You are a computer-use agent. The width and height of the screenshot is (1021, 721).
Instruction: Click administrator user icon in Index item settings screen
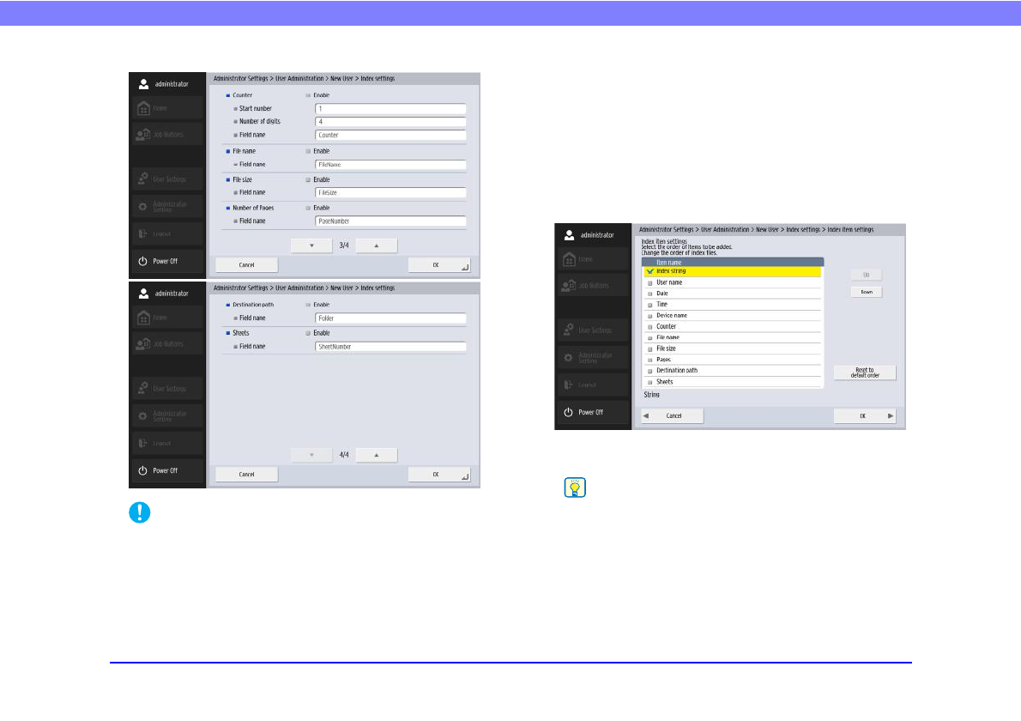point(568,234)
